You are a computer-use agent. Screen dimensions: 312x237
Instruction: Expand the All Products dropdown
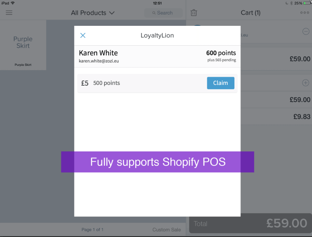[x=93, y=13]
